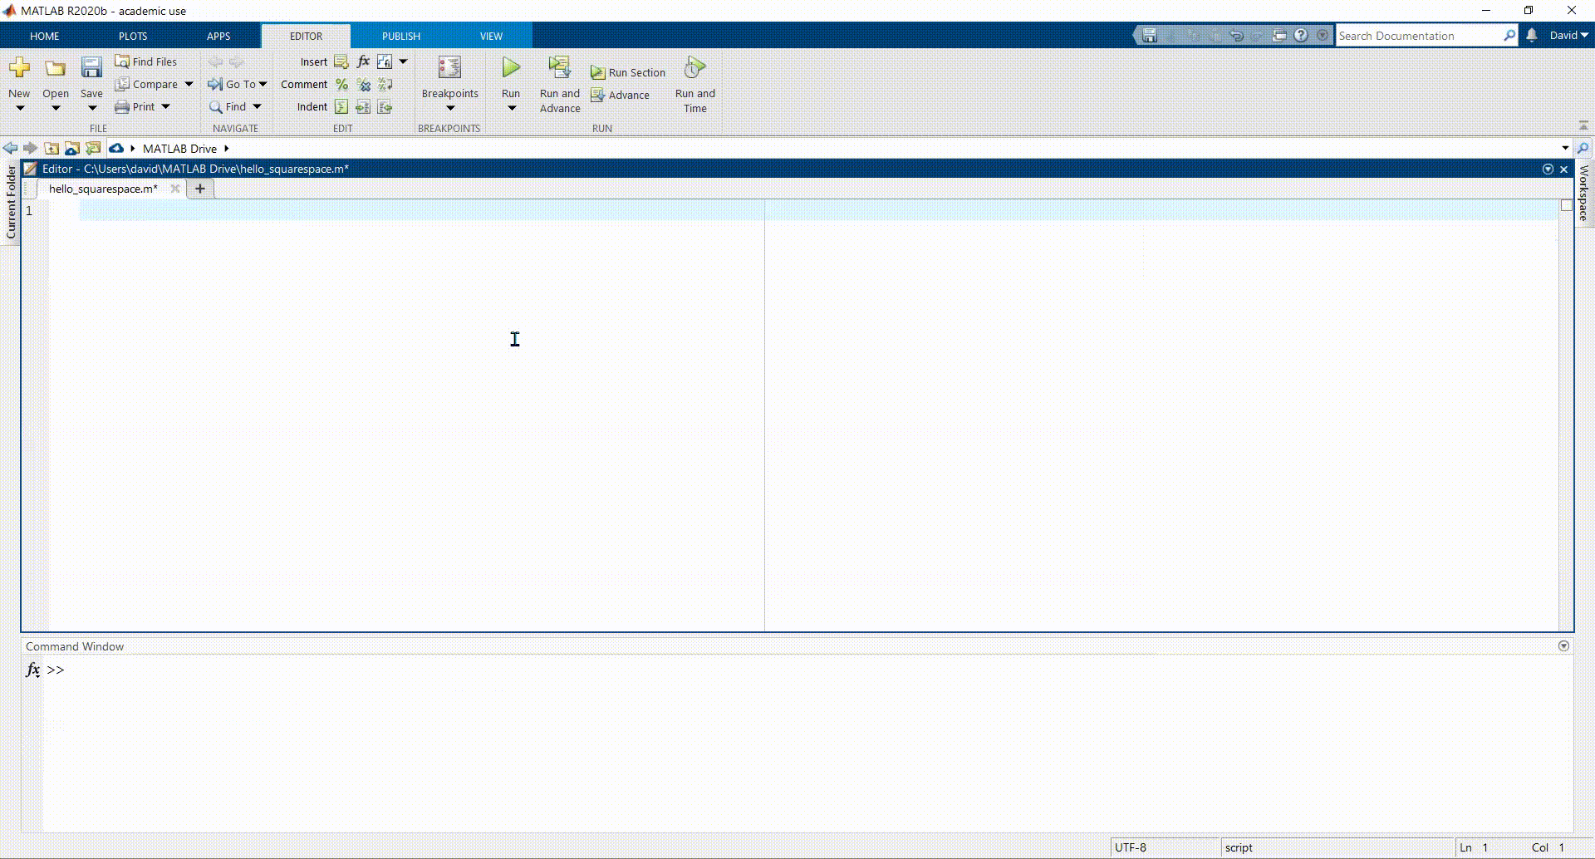Expand the Insert row dropdown arrow
The image size is (1595, 859).
click(x=403, y=61)
